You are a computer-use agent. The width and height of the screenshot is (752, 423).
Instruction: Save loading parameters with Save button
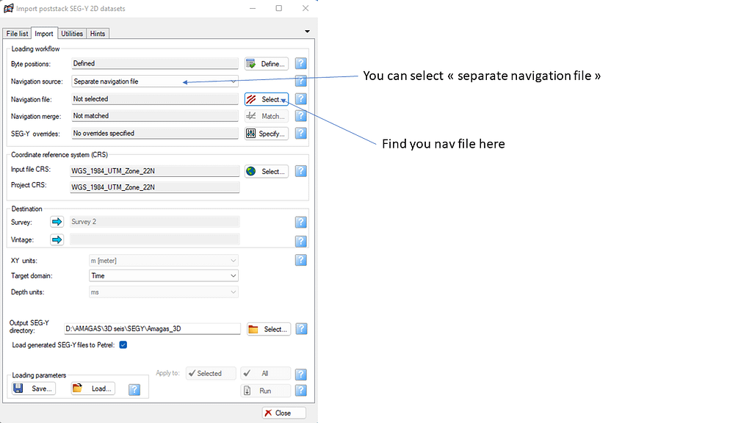34,388
